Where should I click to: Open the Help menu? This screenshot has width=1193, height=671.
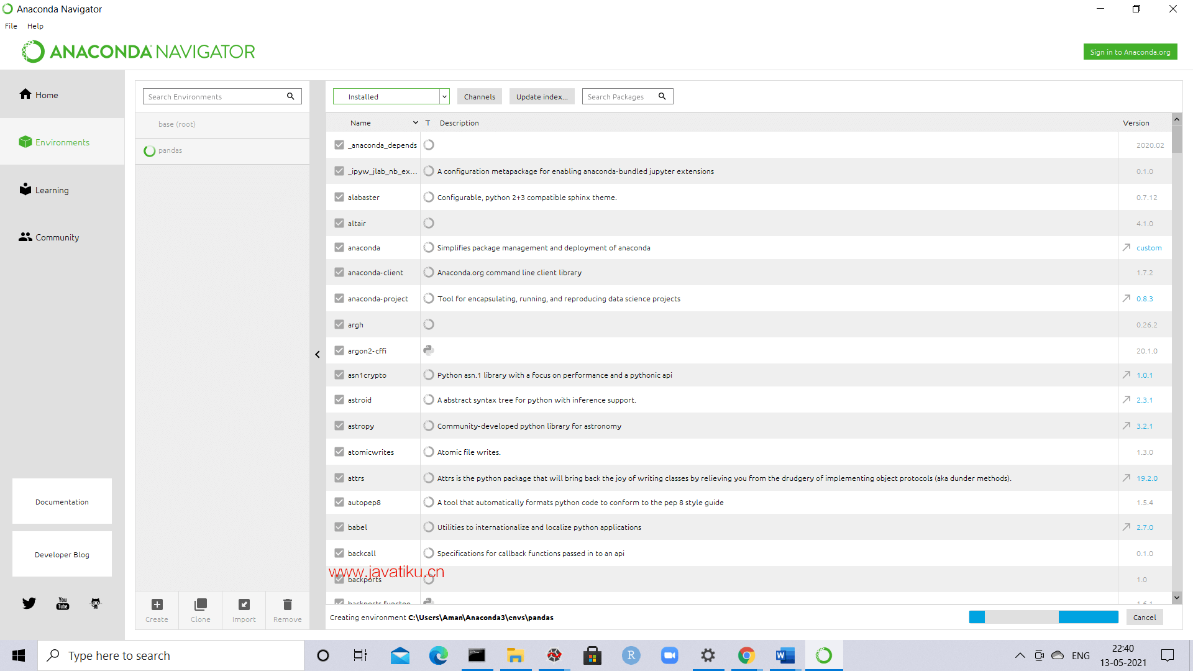pyautogui.click(x=35, y=26)
